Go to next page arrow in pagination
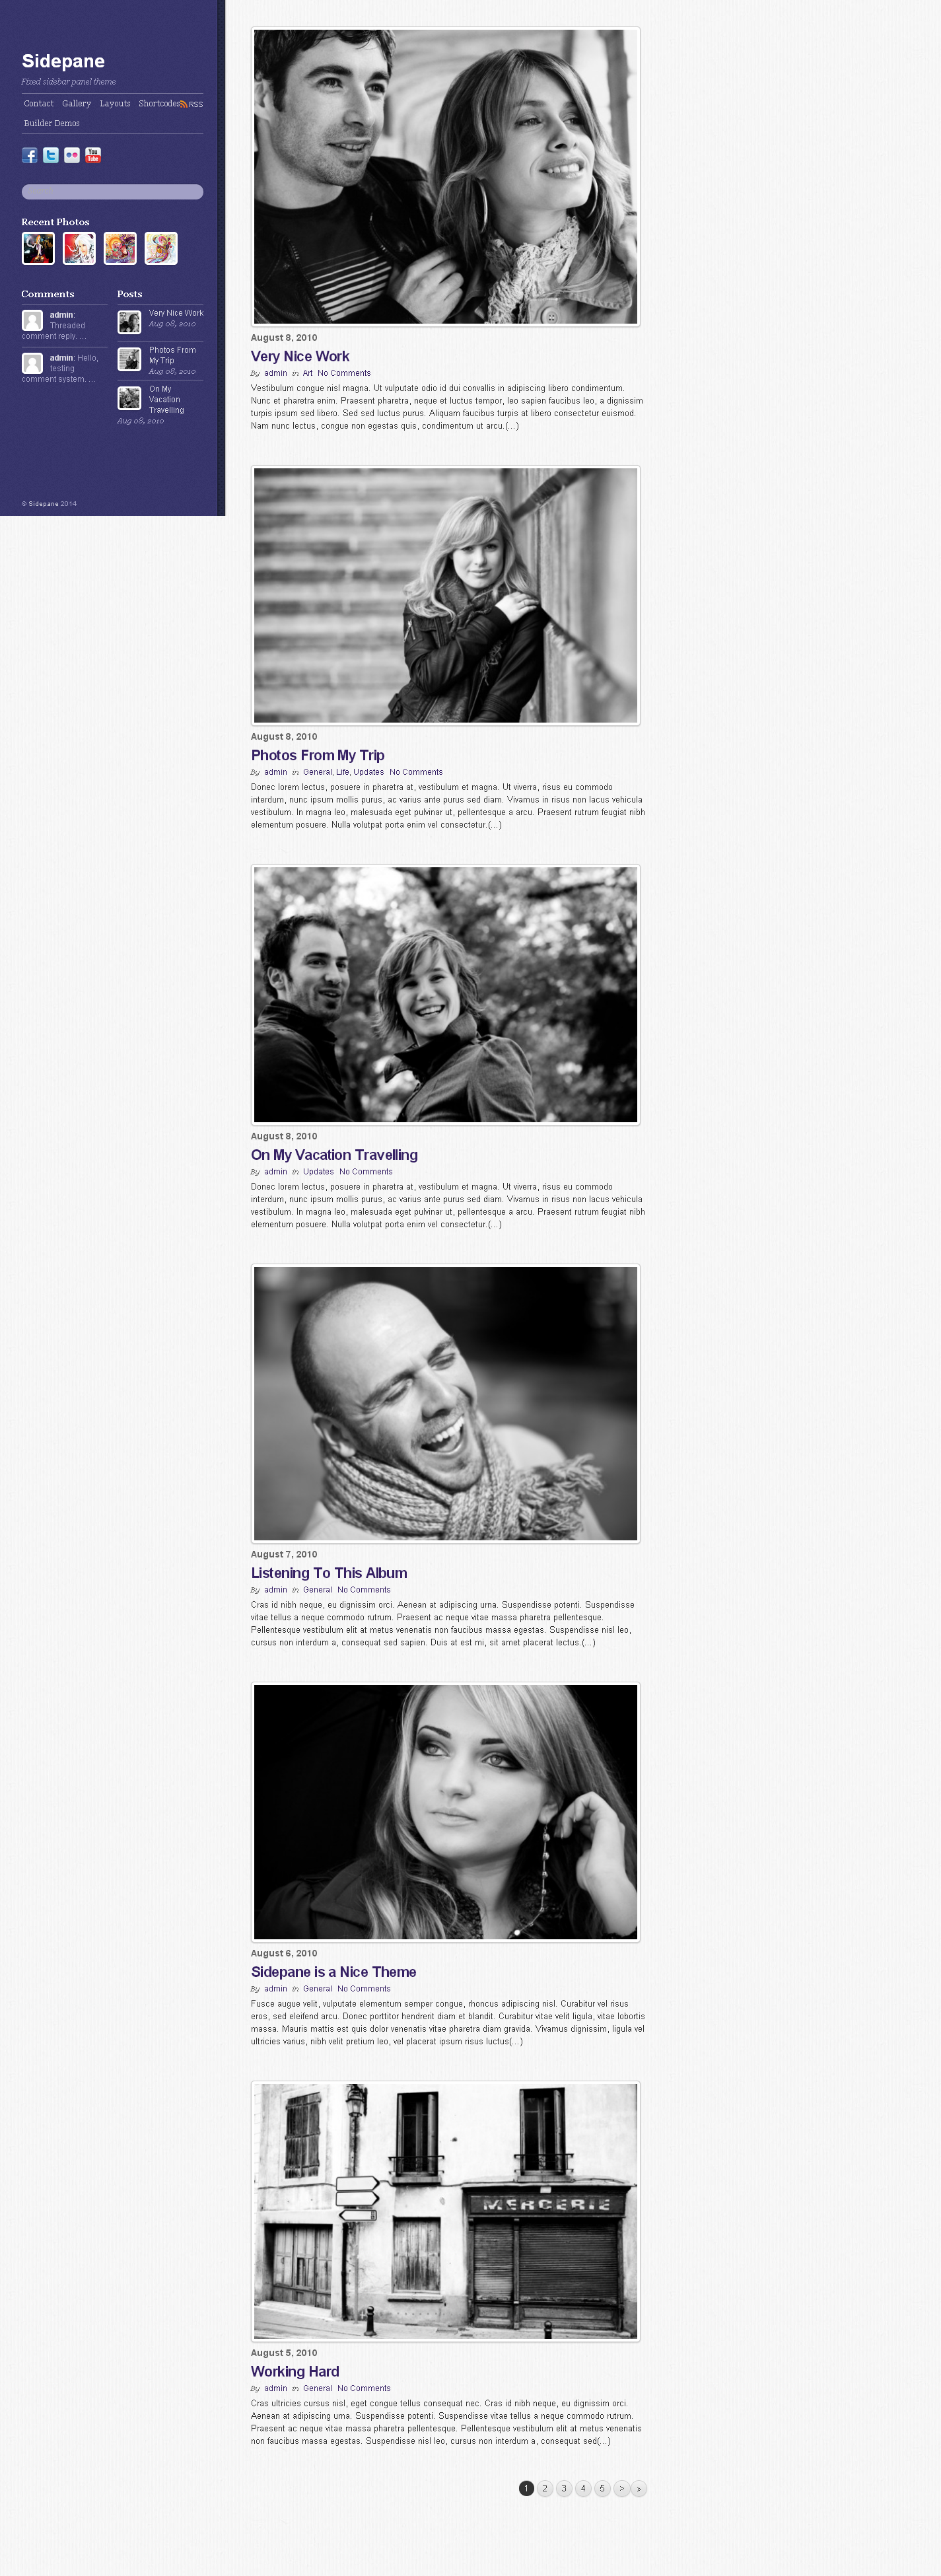Viewport: 941px width, 2576px height. click(621, 2488)
